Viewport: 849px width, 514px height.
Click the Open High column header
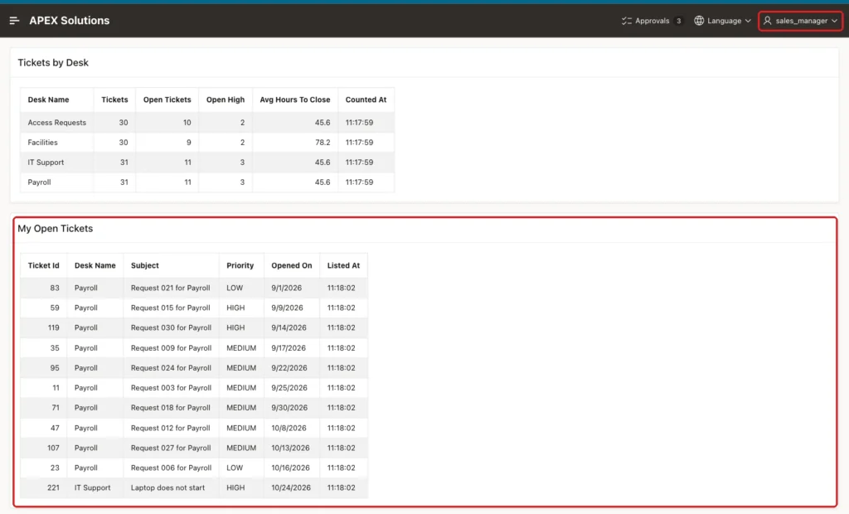[226, 99]
